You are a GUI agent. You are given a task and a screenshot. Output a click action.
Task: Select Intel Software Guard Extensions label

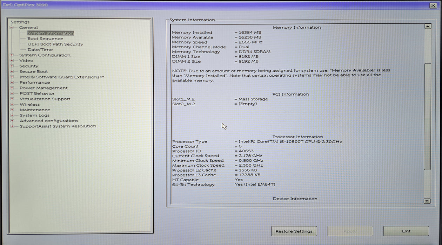62,77
